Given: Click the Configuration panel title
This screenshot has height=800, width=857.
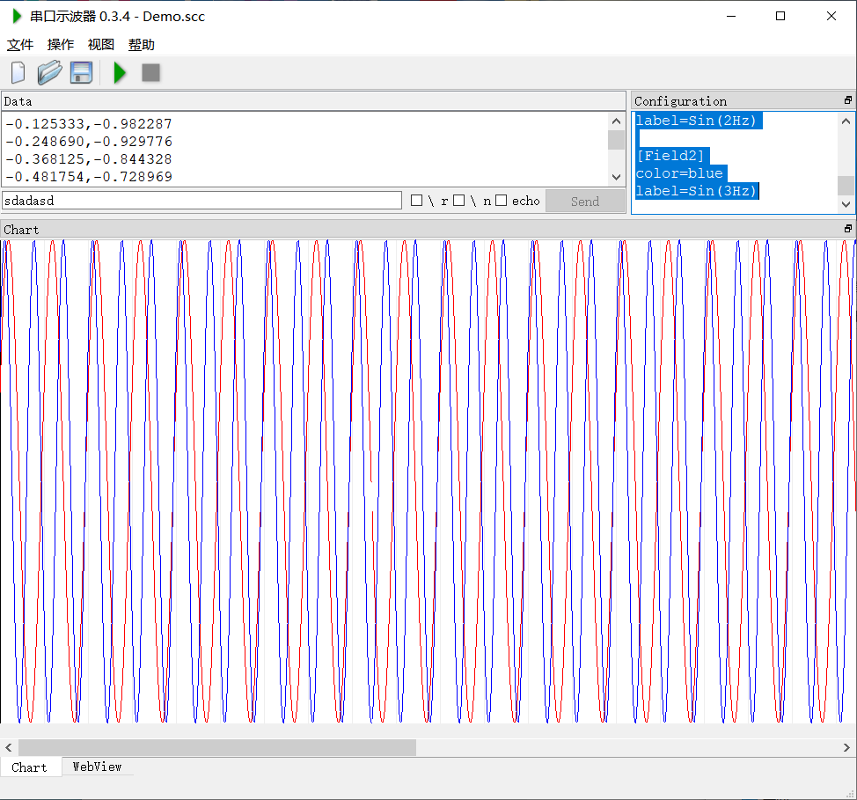Looking at the screenshot, I should click(x=680, y=101).
